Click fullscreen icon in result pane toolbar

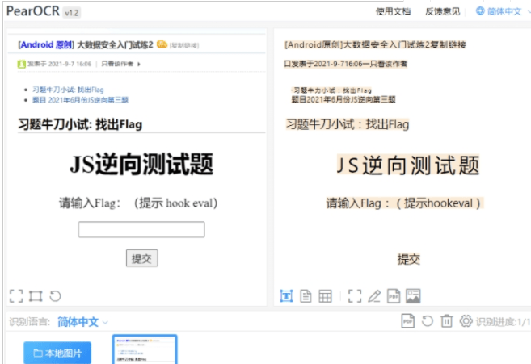(355, 296)
